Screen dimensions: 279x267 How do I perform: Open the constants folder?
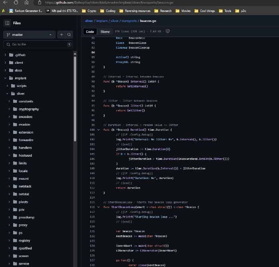click(x=26, y=101)
